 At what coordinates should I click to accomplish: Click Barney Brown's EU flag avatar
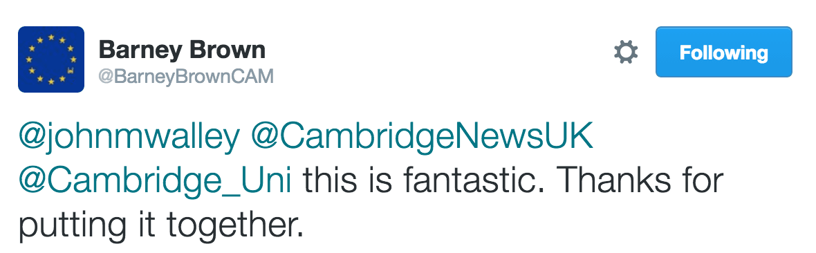(x=51, y=59)
